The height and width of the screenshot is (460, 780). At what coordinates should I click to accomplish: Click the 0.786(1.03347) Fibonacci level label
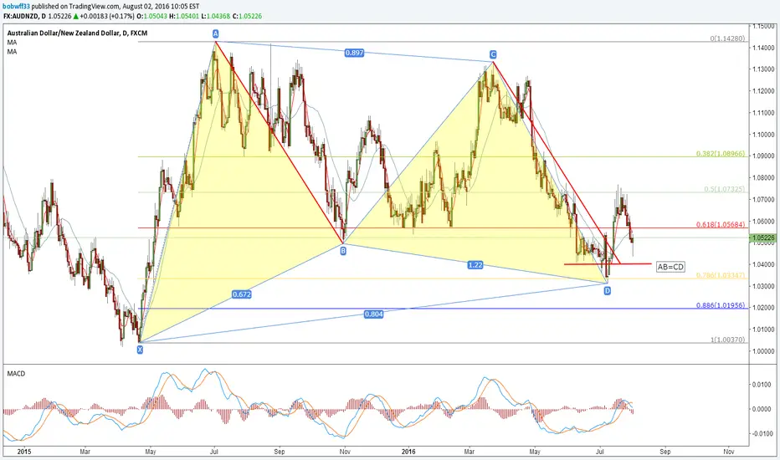point(721,275)
